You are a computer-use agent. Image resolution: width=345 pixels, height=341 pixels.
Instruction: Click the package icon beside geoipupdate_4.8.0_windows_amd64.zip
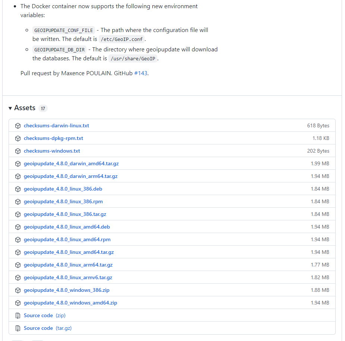point(18,303)
